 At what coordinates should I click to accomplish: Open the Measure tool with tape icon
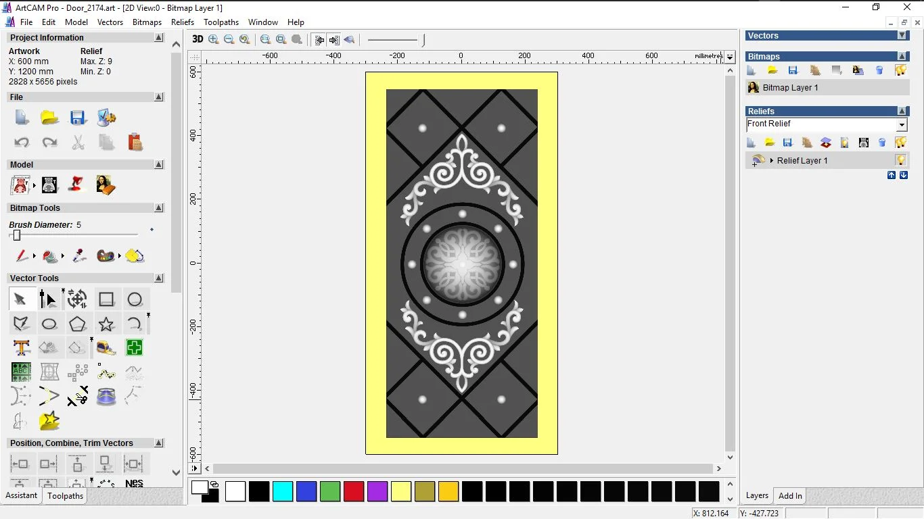point(106,348)
